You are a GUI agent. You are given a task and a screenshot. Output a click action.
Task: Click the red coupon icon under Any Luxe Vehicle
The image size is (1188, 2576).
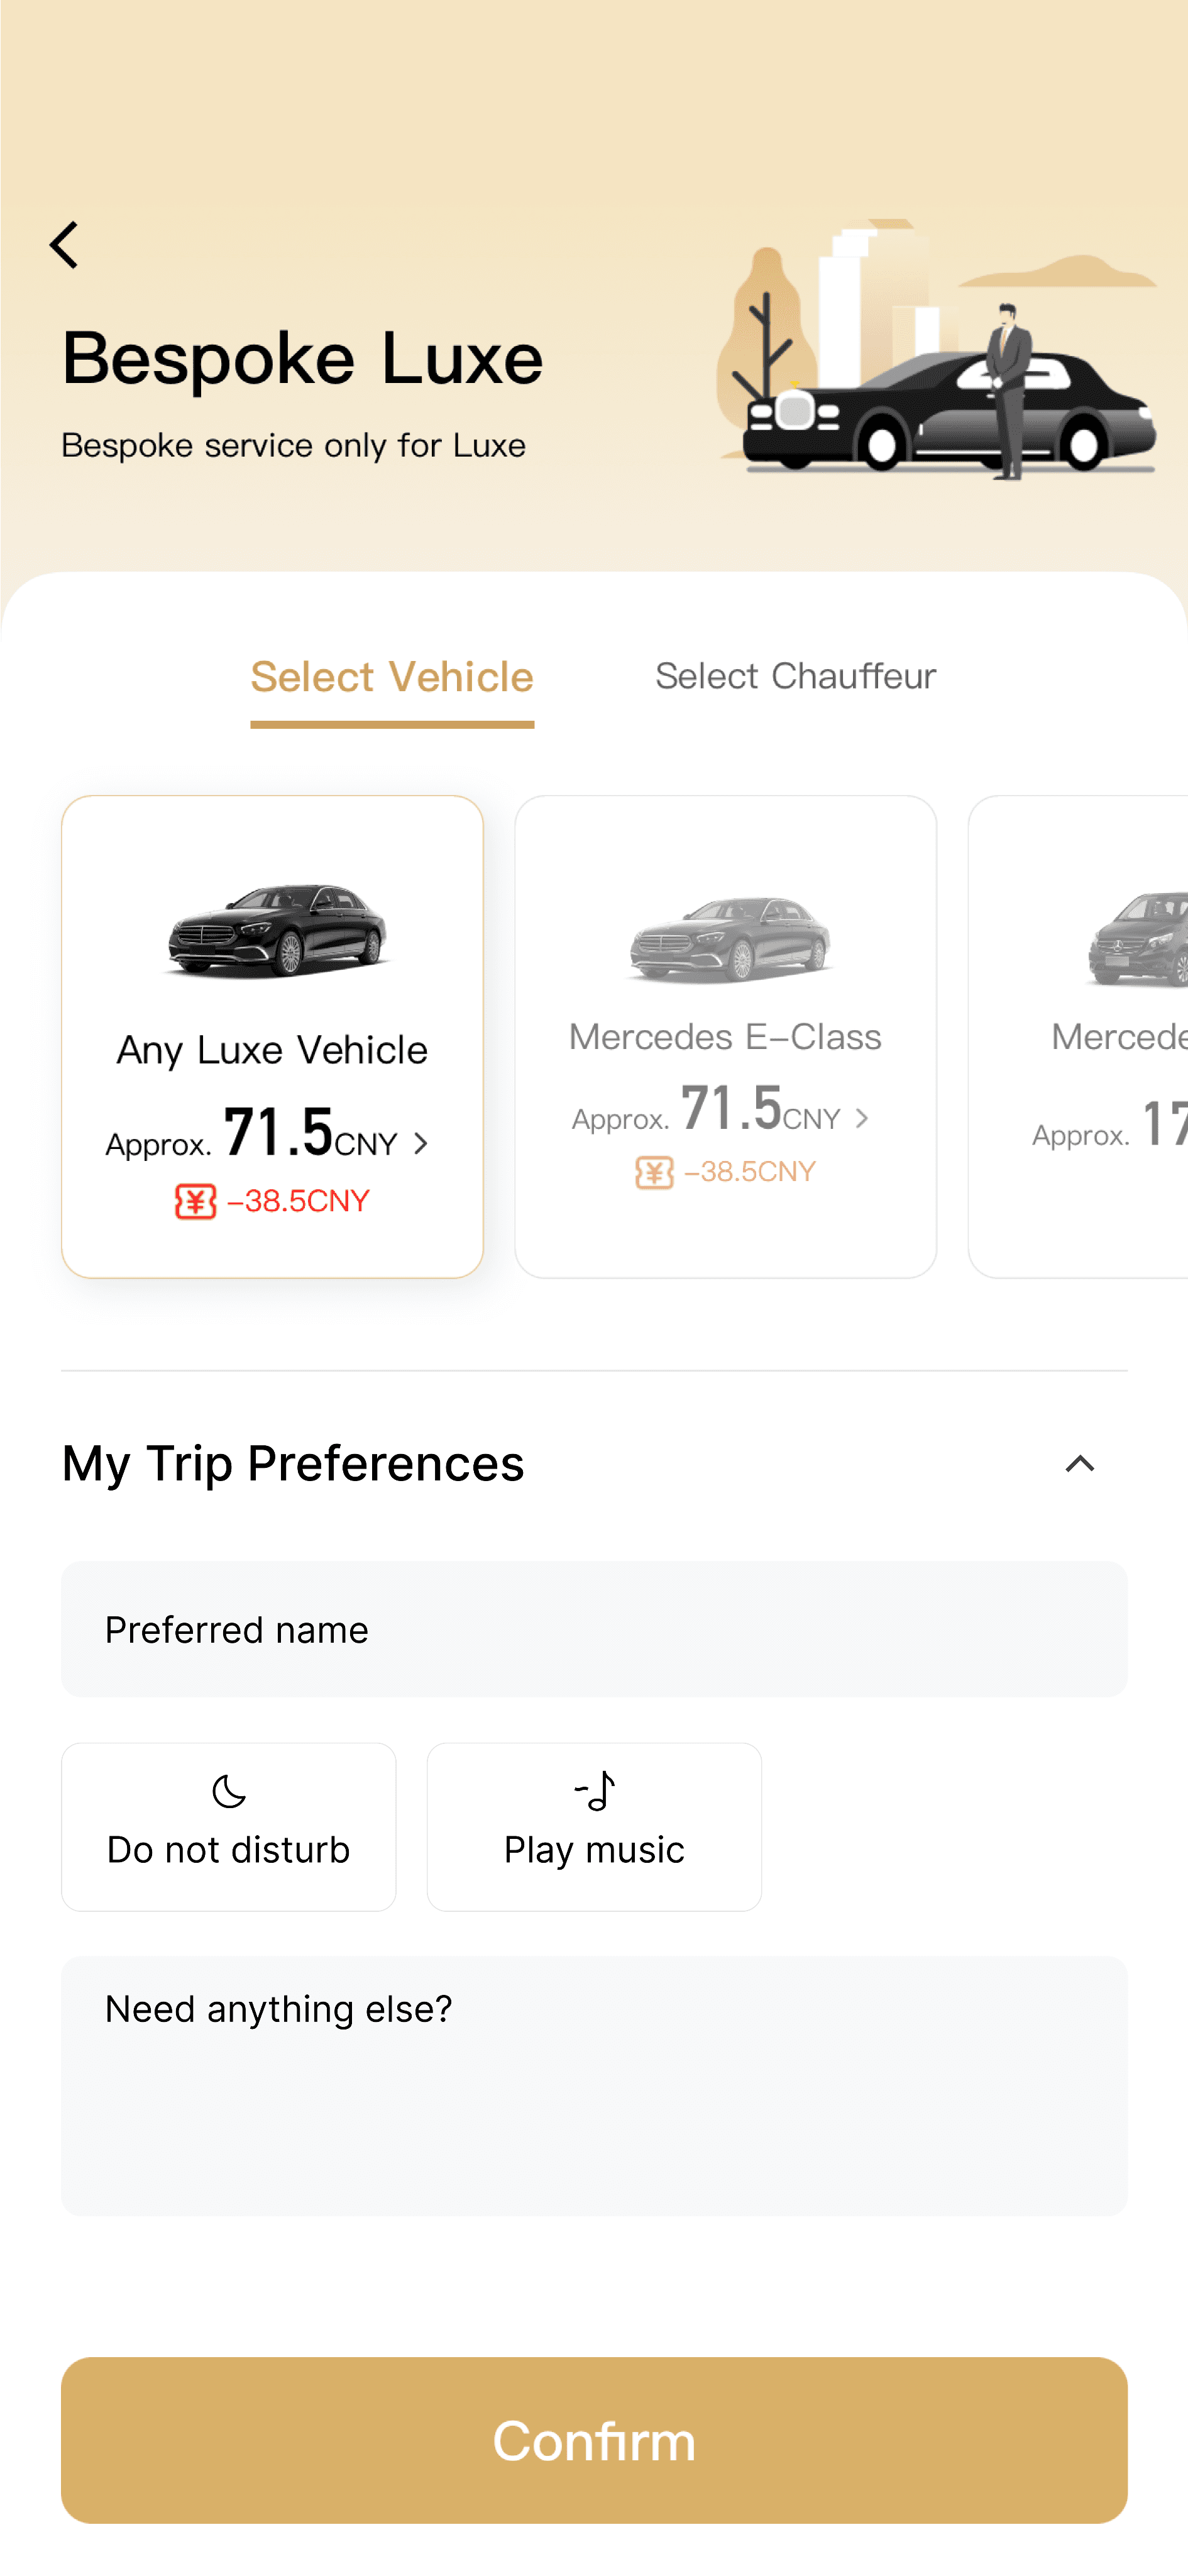click(x=196, y=1201)
